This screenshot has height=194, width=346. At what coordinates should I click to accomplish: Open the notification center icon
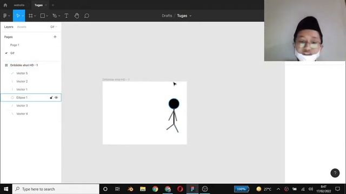point(337,189)
